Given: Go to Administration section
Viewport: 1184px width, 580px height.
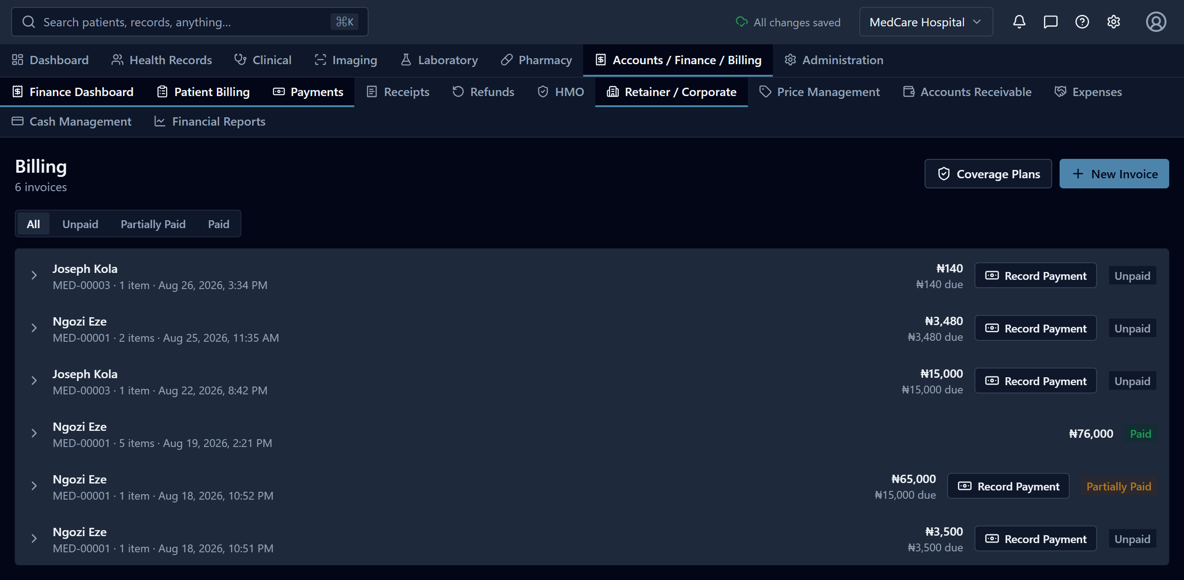Looking at the screenshot, I should tap(834, 60).
